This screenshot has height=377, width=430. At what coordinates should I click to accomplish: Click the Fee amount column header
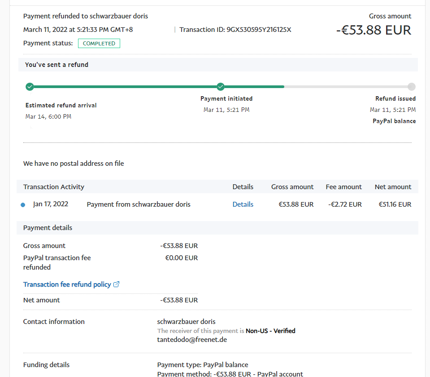pyautogui.click(x=343, y=187)
